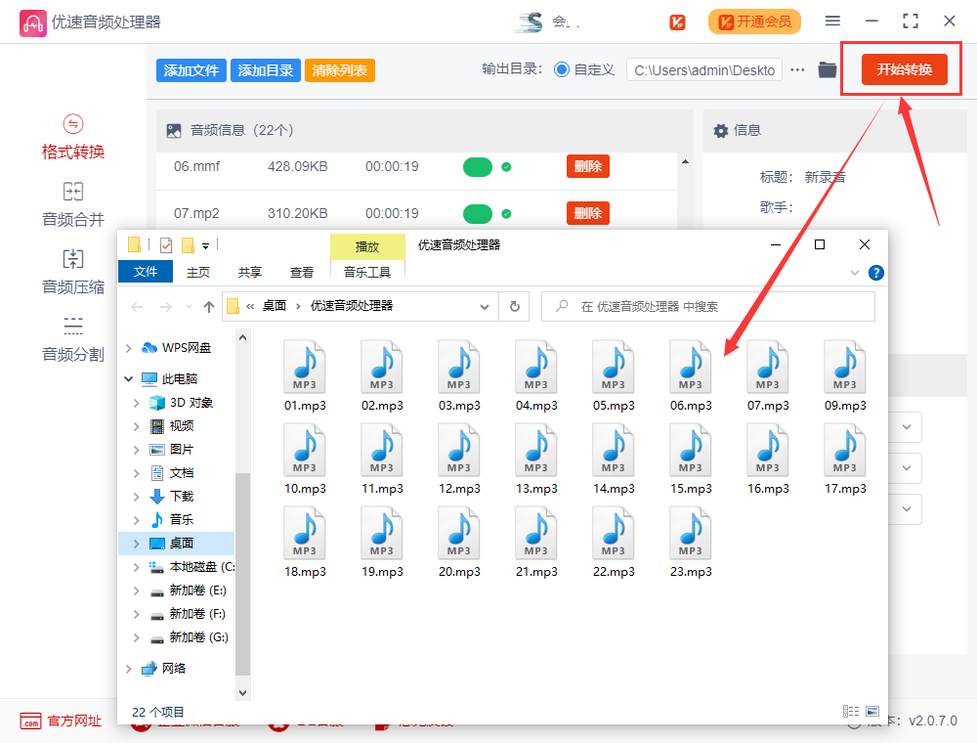Screen dimensions: 977x743
Task: Expand the 网络 tree node
Action: click(x=129, y=669)
